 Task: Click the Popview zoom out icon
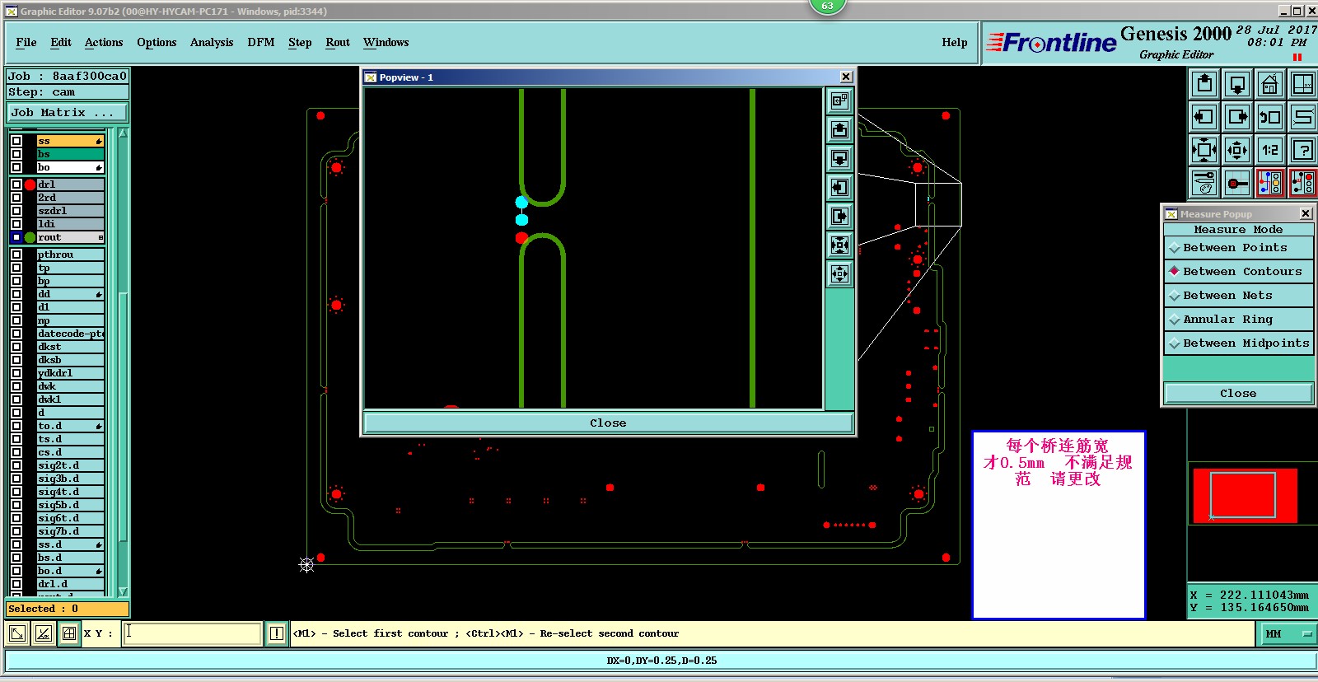pos(839,273)
